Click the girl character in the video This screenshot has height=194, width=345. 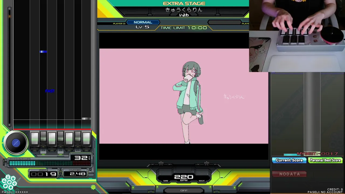(x=189, y=102)
